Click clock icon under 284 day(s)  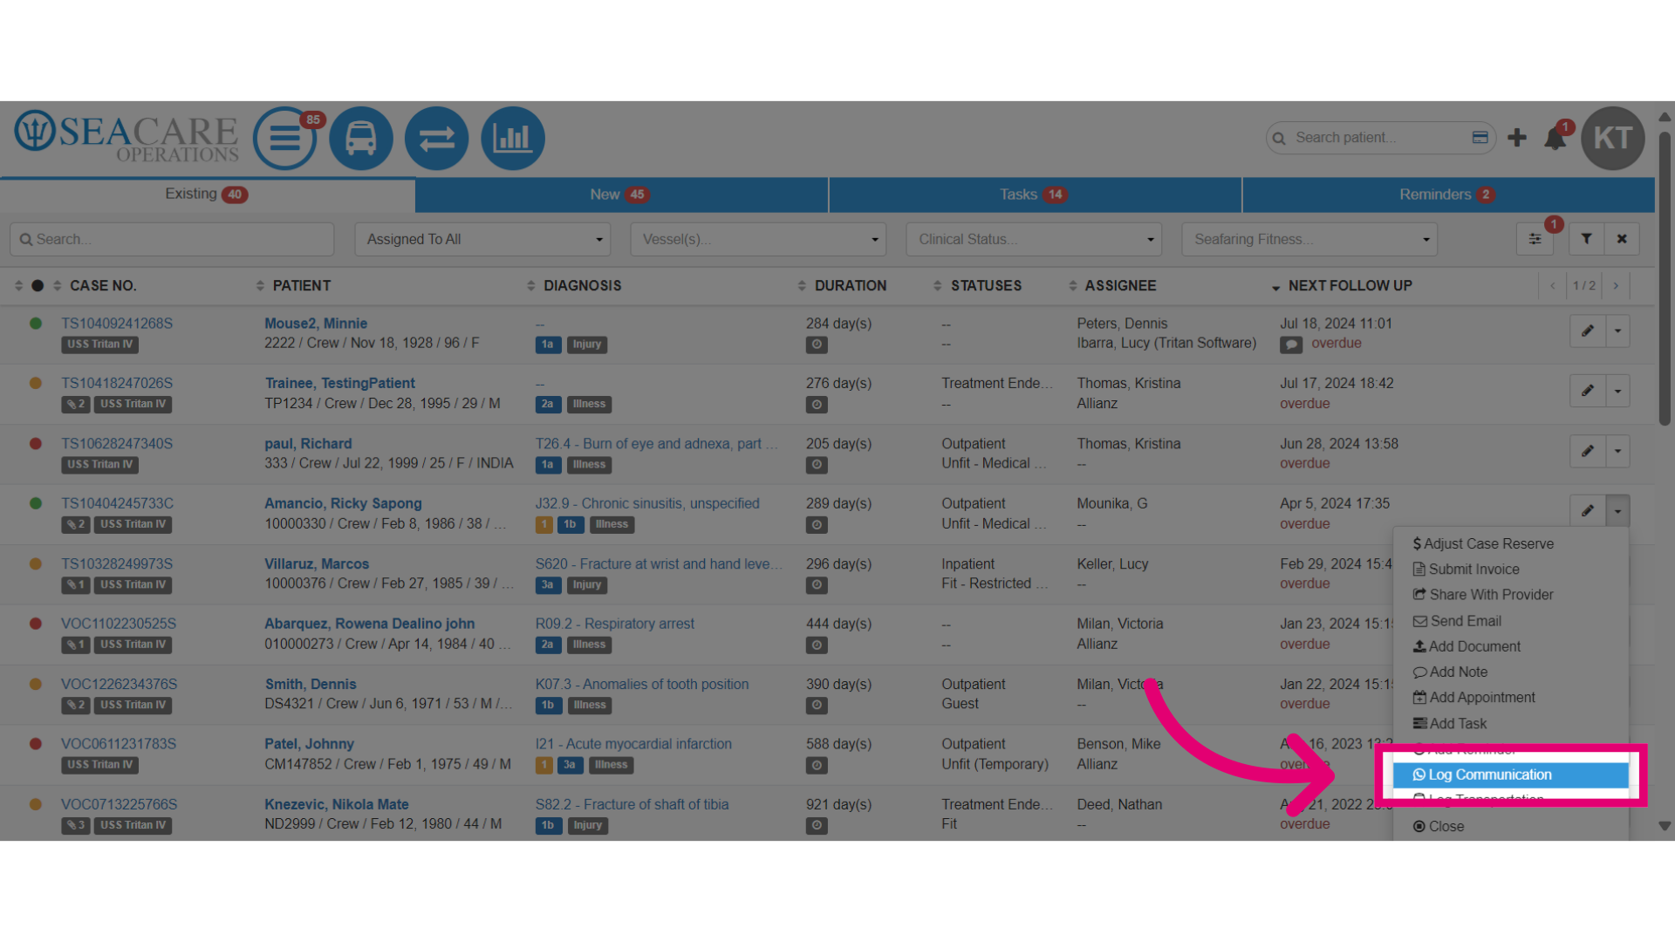[x=817, y=345]
